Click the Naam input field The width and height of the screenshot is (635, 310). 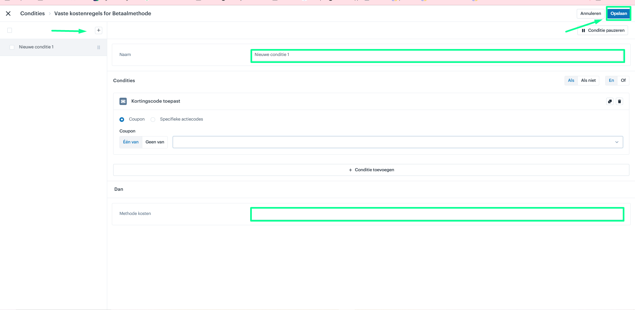pyautogui.click(x=437, y=56)
